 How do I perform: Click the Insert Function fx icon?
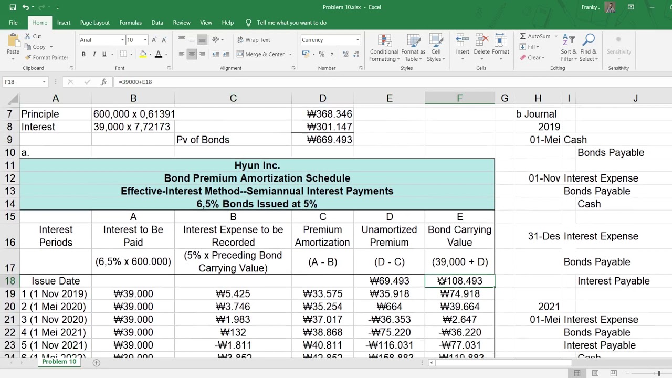click(103, 82)
